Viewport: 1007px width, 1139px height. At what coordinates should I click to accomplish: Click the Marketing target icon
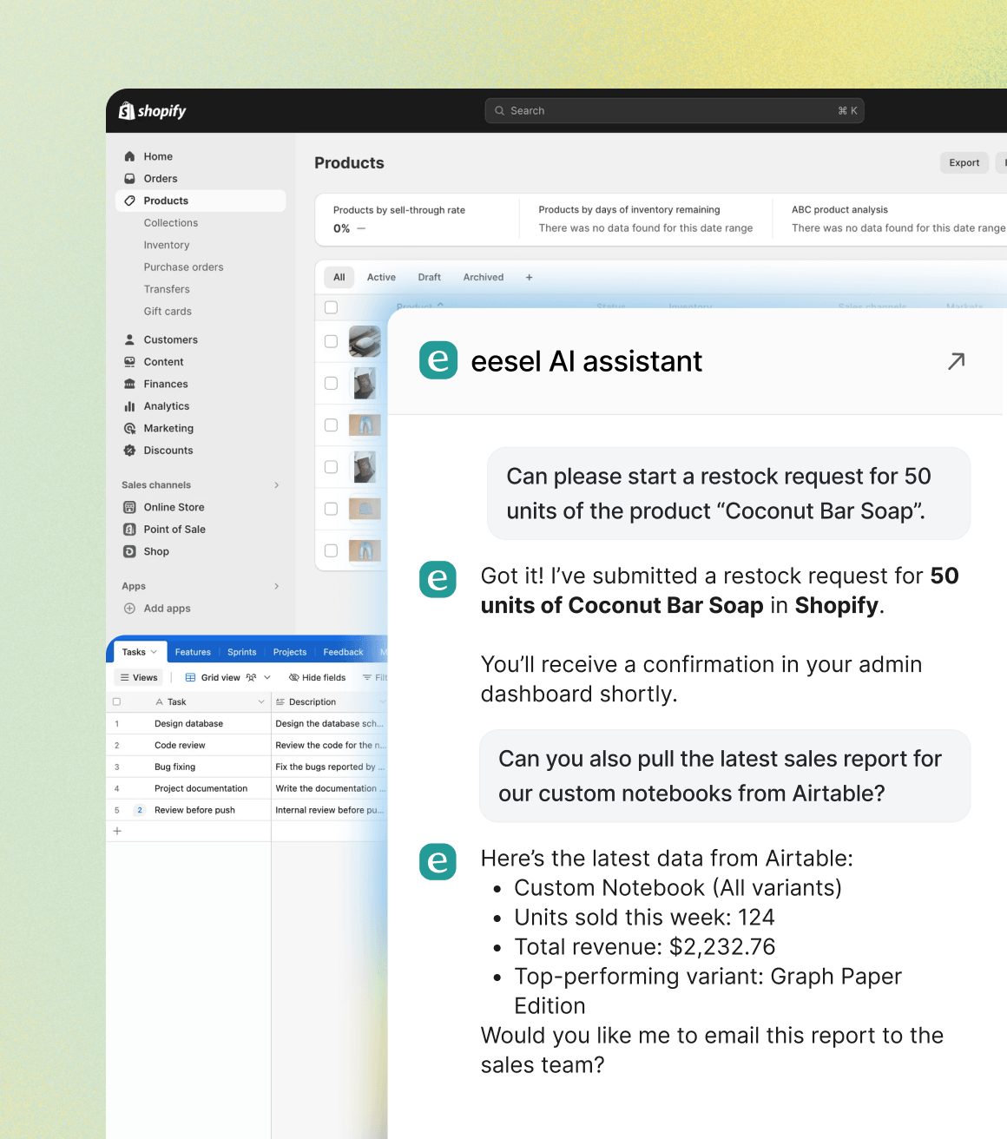(129, 428)
